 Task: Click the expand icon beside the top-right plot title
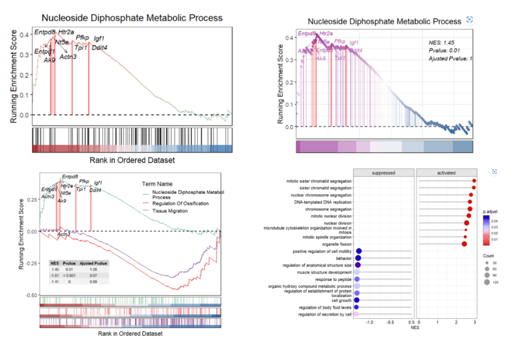click(469, 20)
